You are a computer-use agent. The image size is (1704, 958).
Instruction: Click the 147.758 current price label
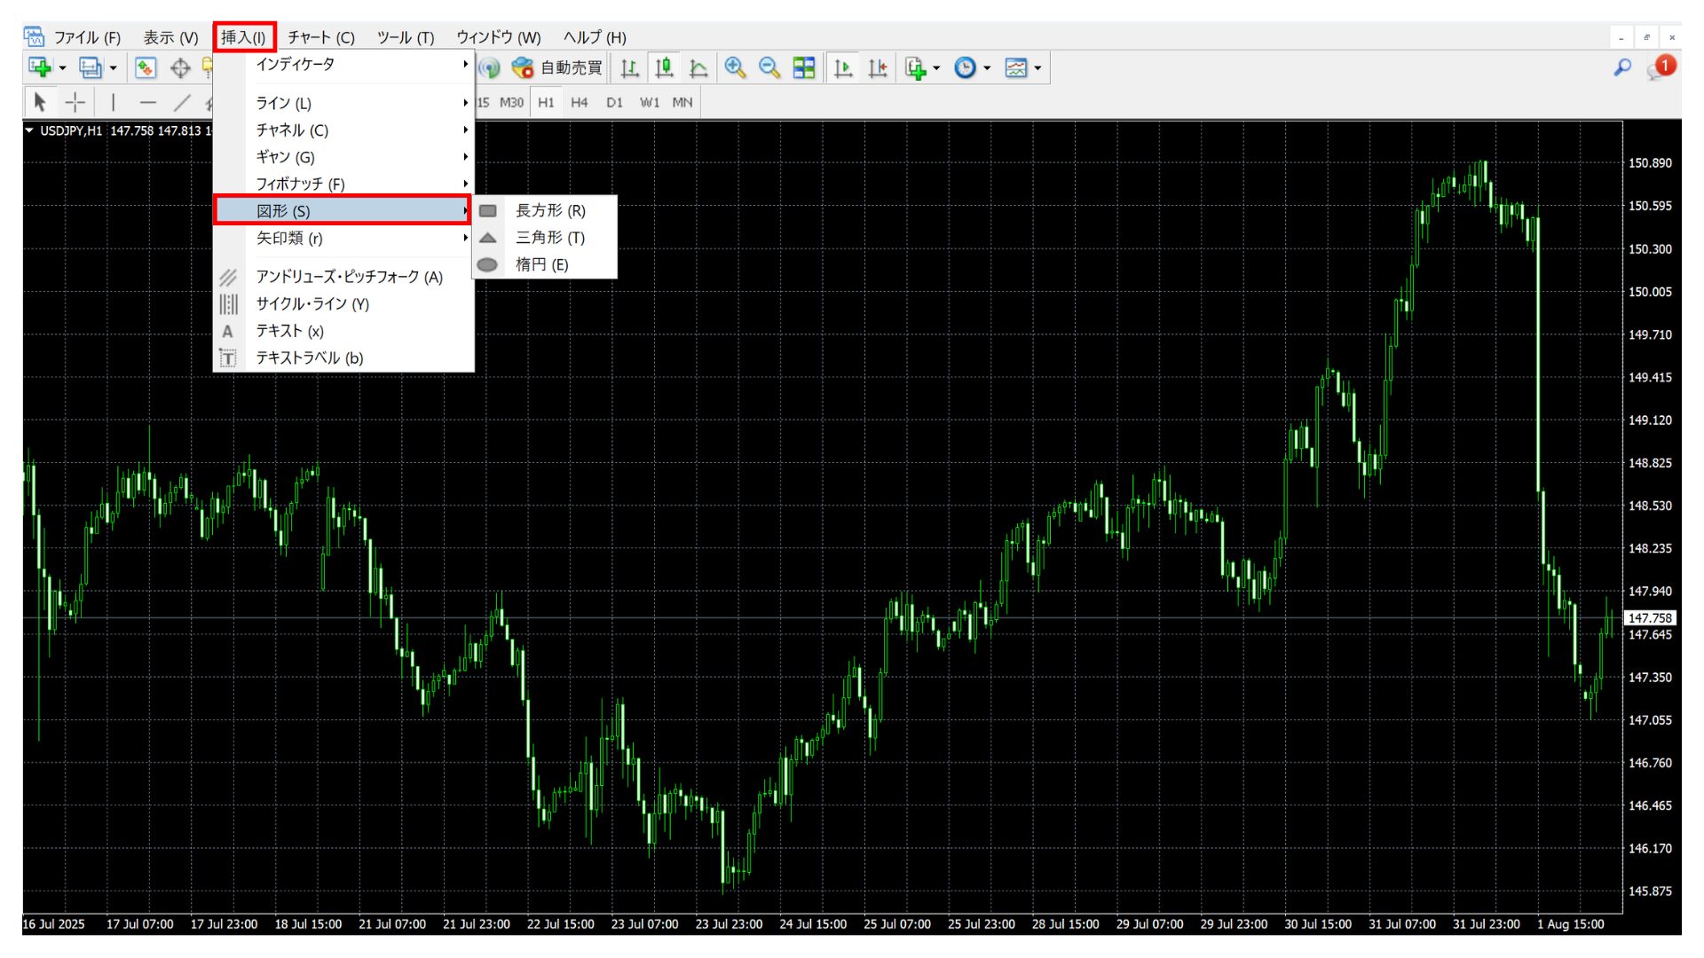1650,617
